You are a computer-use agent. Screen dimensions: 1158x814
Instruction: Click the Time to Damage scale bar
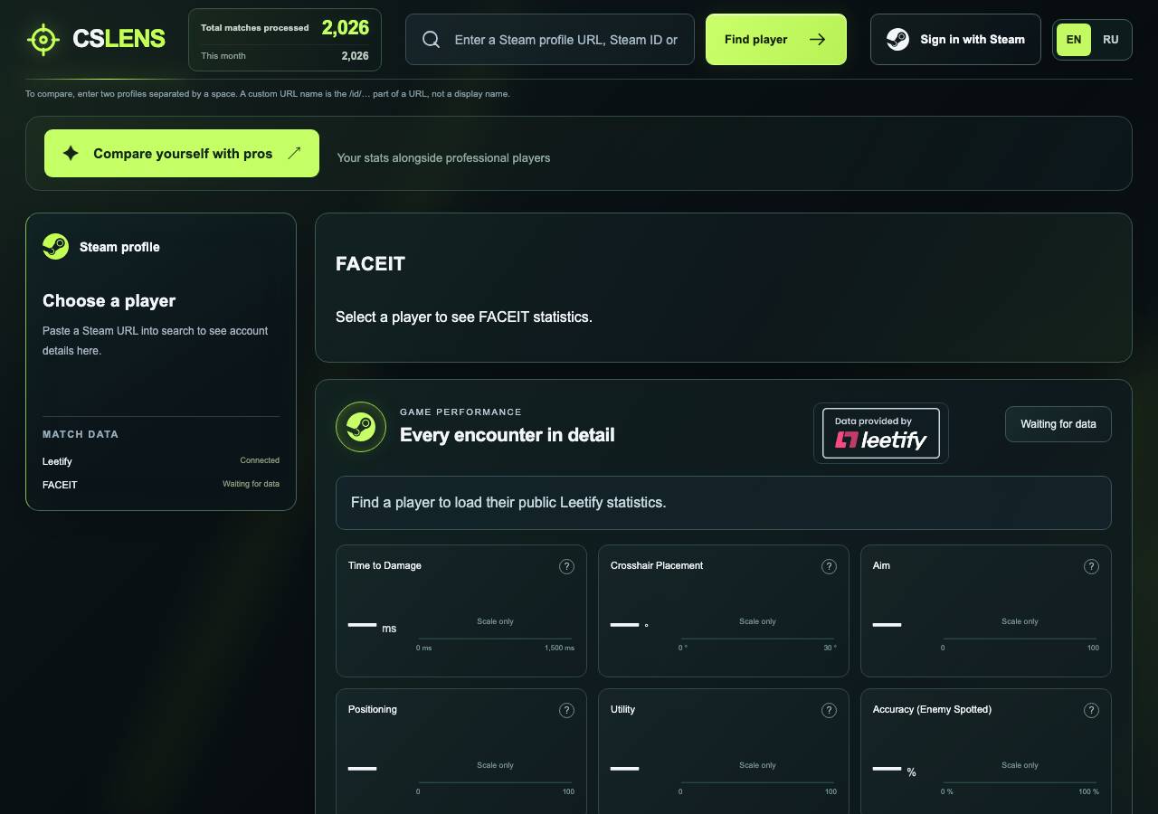(495, 639)
